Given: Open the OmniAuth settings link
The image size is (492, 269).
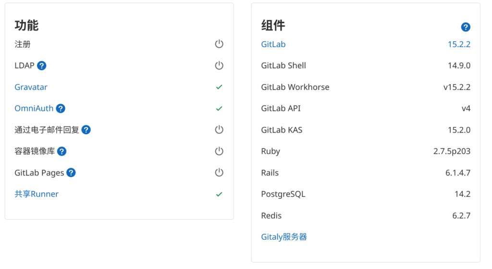Looking at the screenshot, I should click(x=34, y=109).
